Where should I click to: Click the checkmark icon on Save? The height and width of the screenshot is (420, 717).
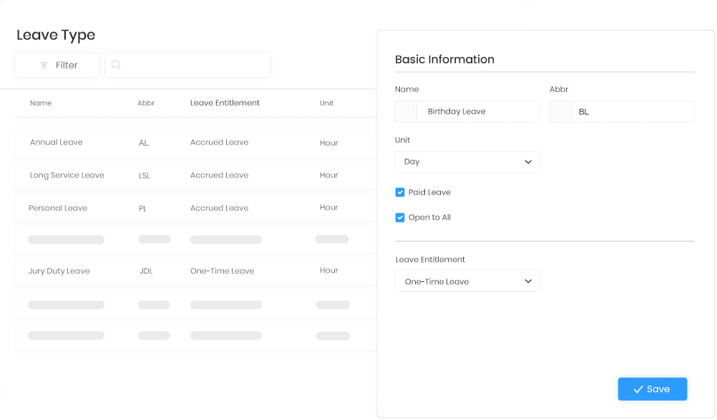point(638,389)
